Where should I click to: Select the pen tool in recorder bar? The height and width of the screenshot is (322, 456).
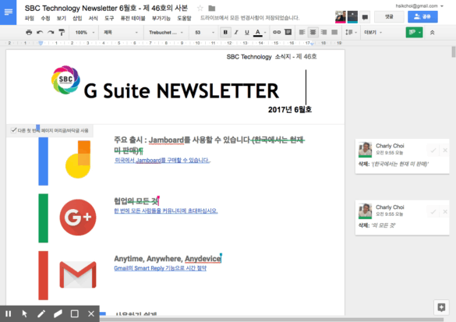point(41,313)
